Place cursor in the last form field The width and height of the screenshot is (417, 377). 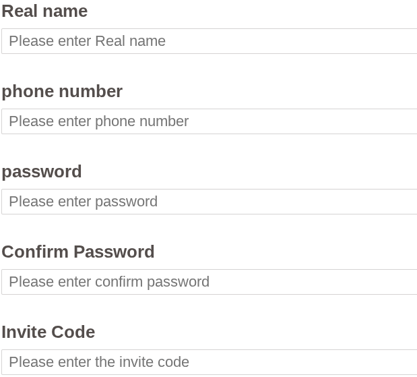269,362
